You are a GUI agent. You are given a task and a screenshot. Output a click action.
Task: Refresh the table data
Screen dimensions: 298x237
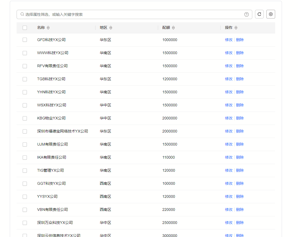259,14
